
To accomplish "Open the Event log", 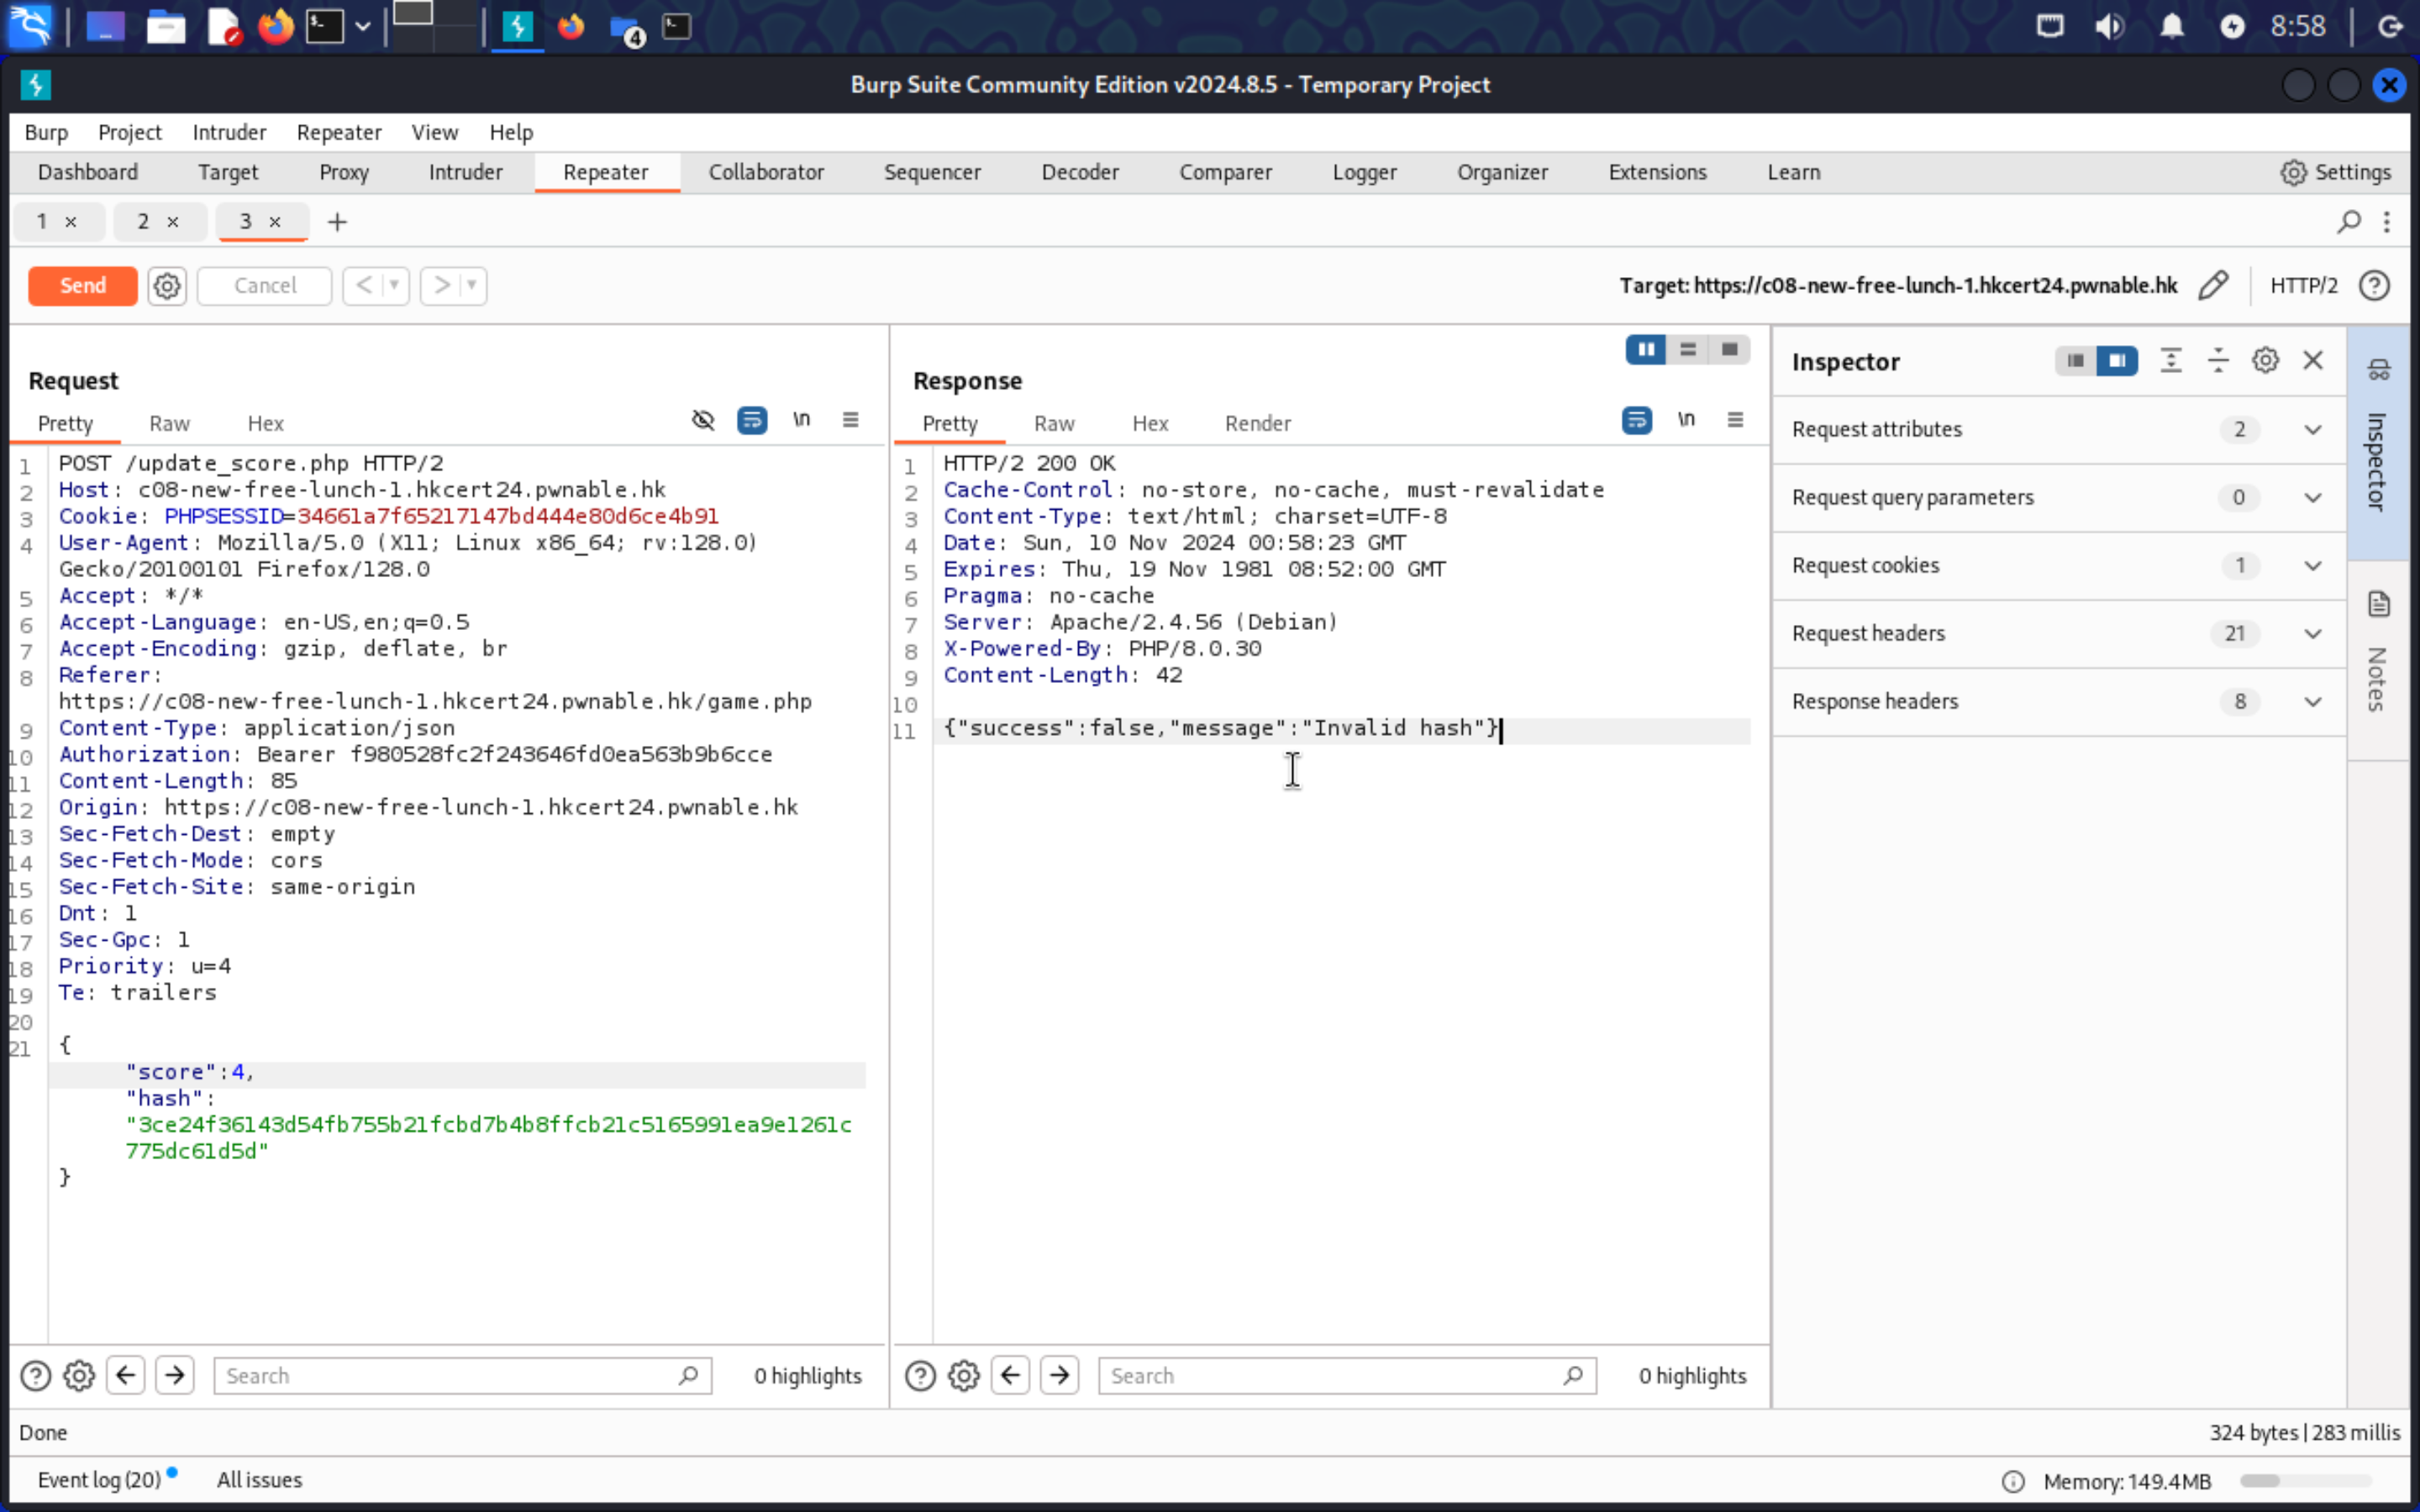I will click(99, 1480).
